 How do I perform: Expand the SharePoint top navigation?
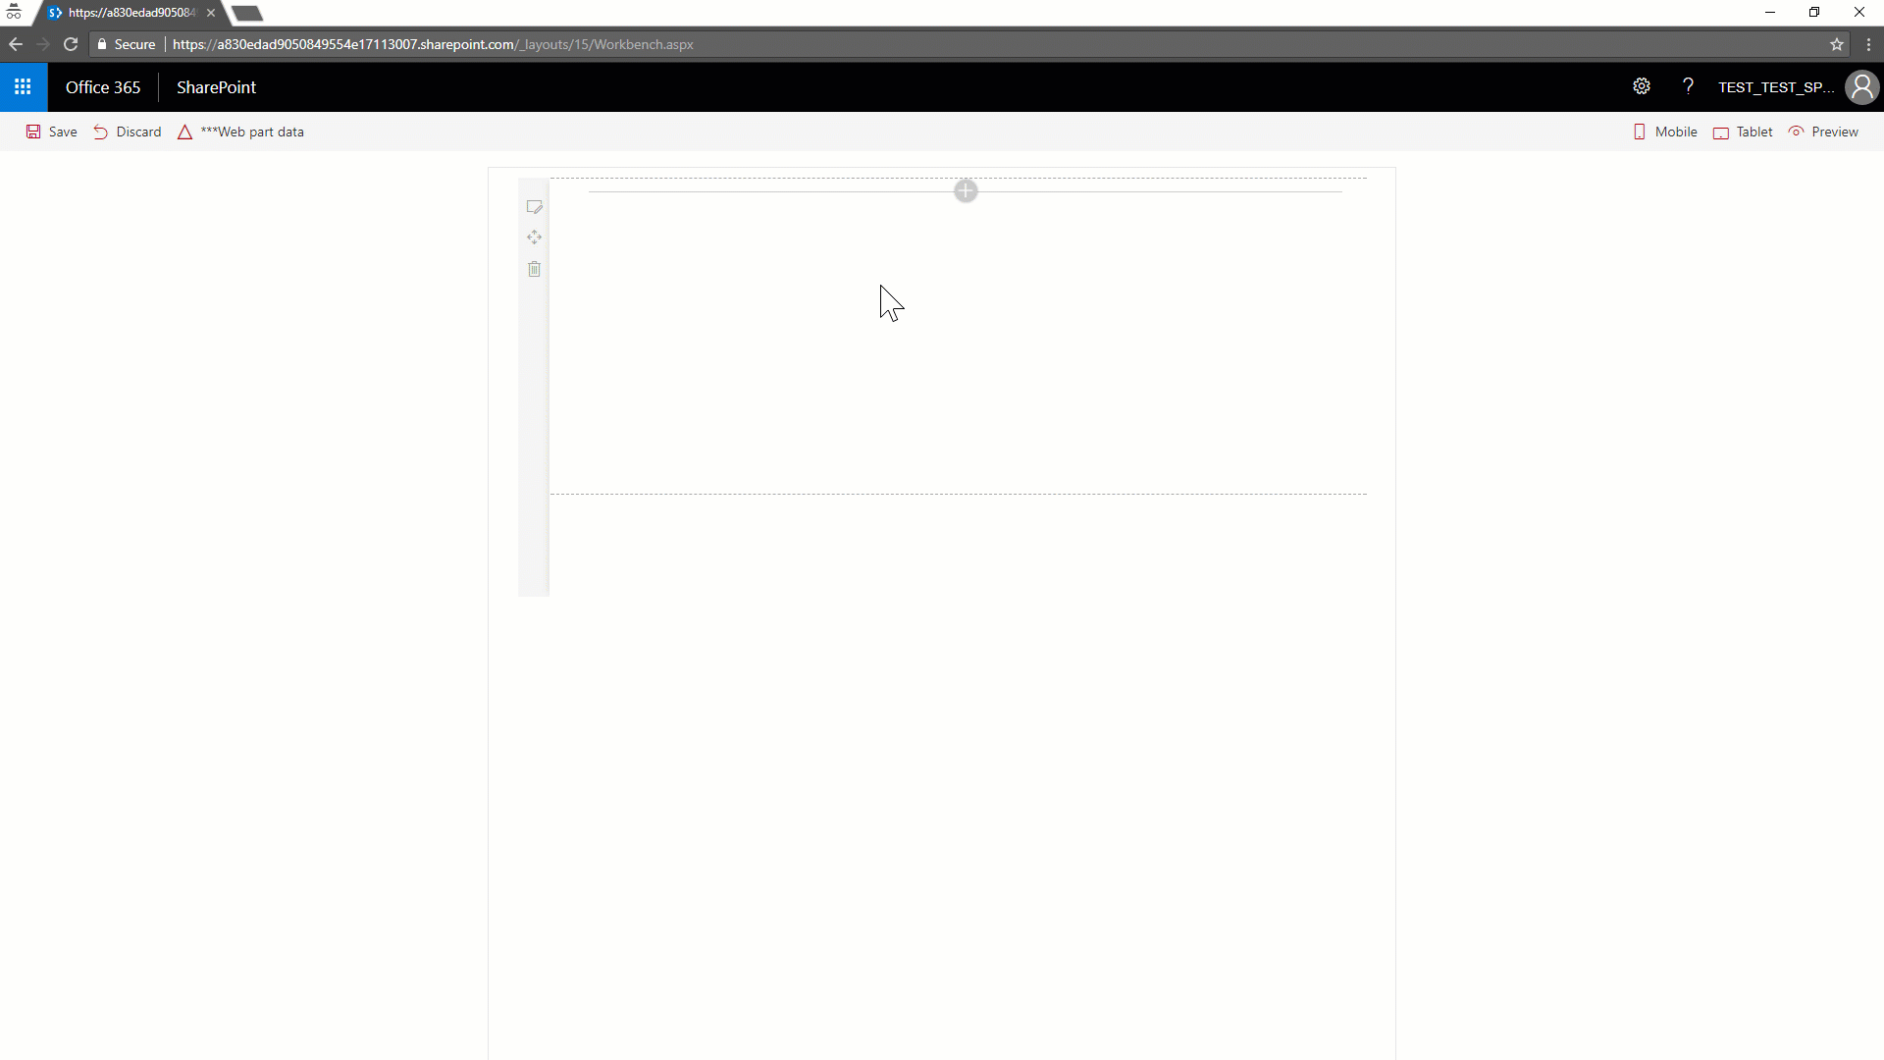[x=22, y=86]
